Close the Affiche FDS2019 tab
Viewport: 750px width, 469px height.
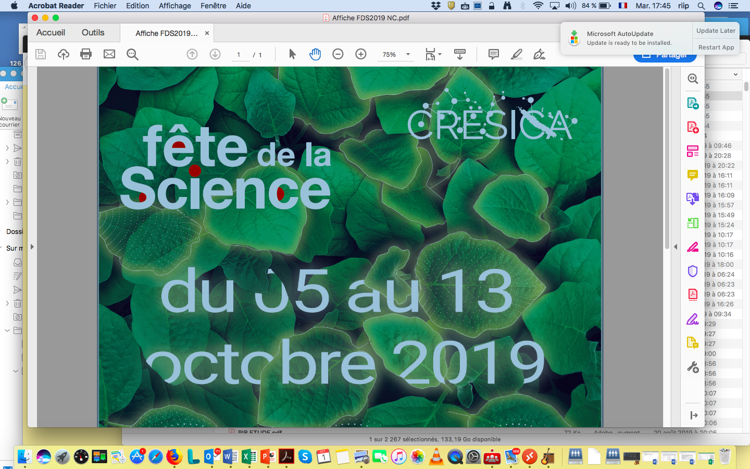(207, 33)
